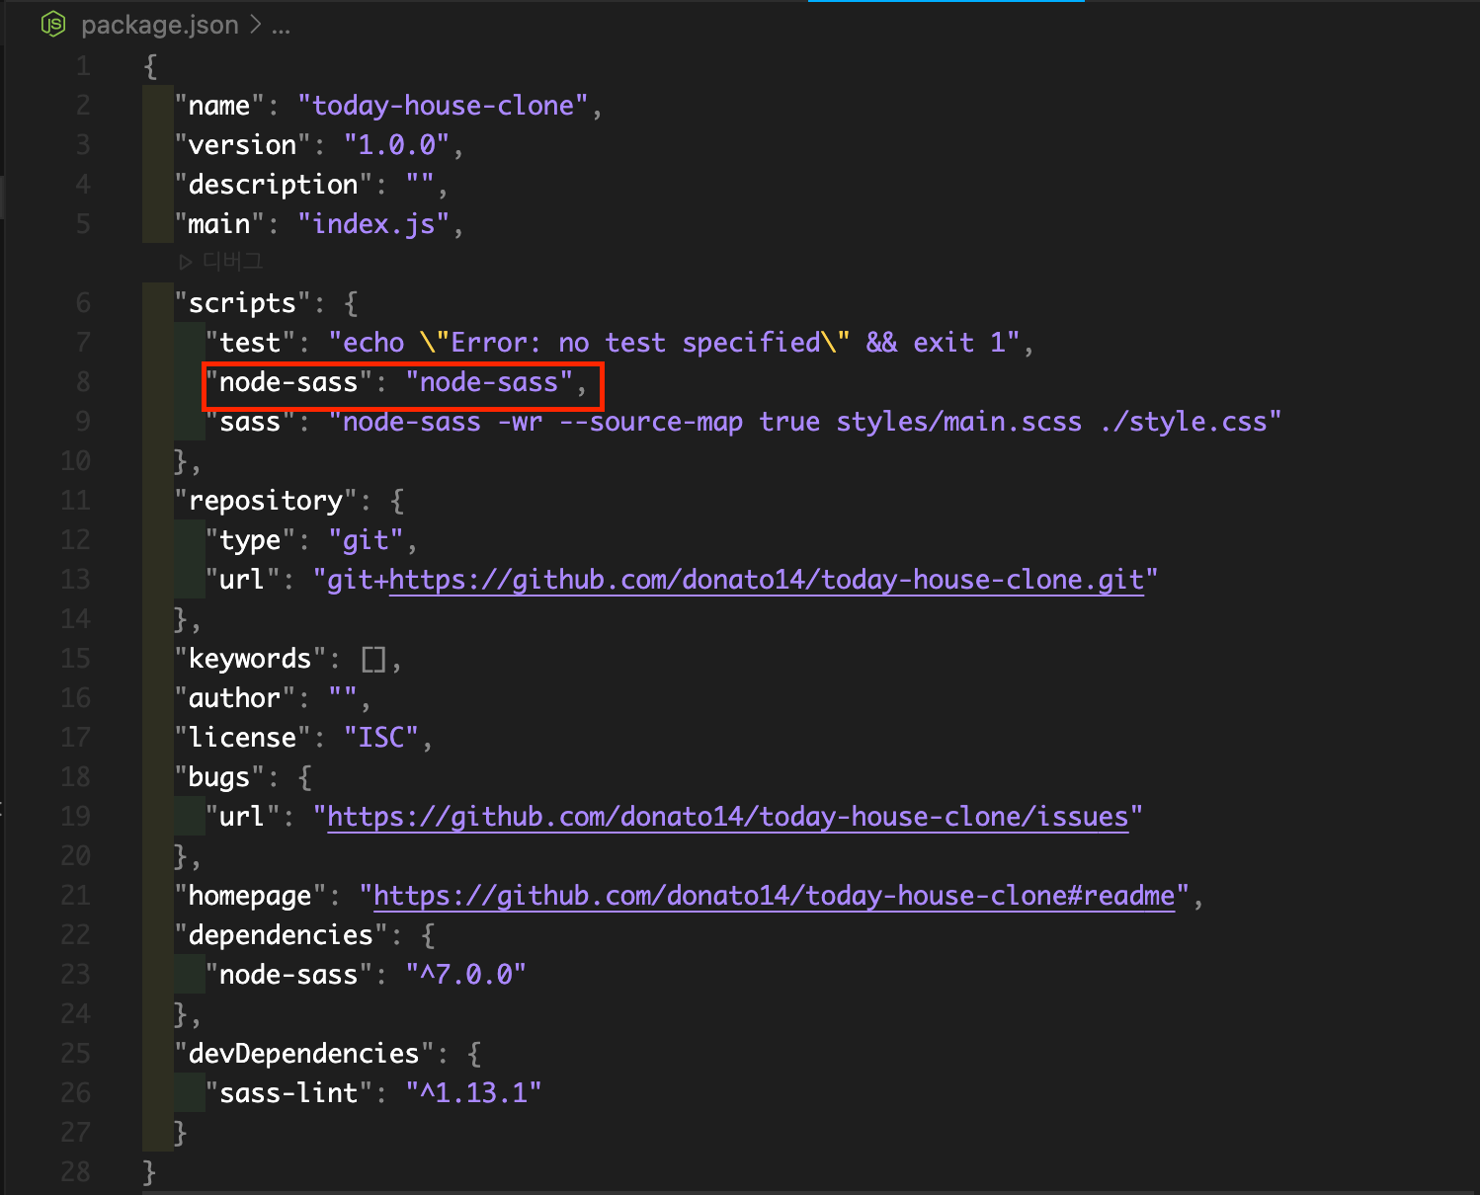
Task: Click the "homepage" key
Action: click(x=250, y=896)
